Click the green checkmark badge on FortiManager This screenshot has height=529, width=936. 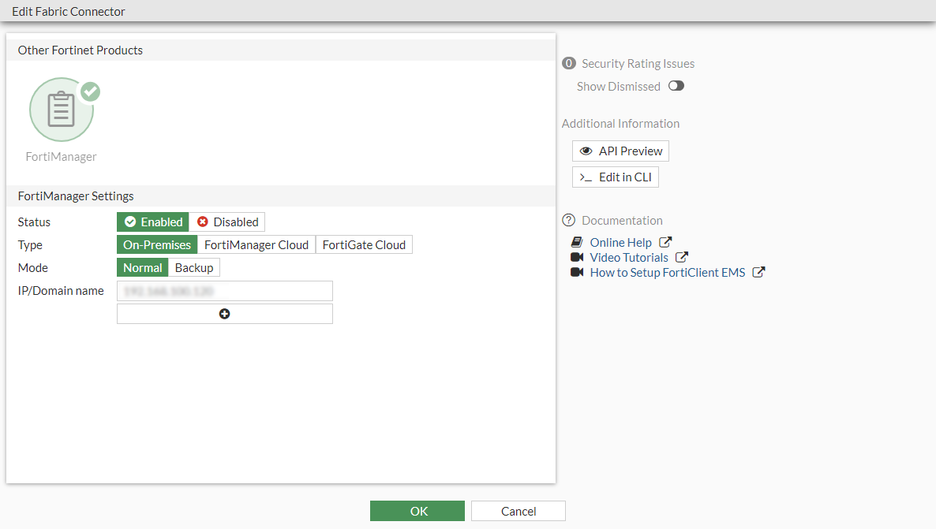[x=91, y=91]
